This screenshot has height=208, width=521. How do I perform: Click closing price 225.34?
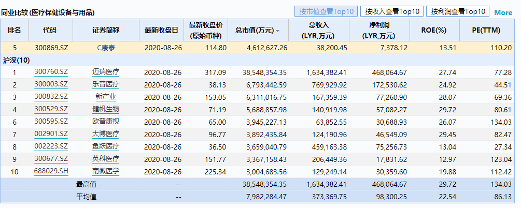(x=216, y=172)
